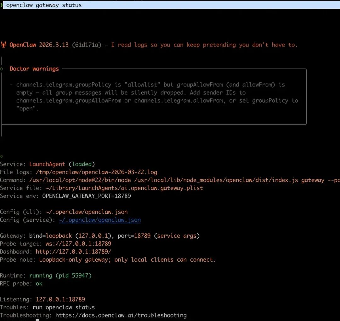
Task: Click the green prompt chevron at top
Action: 1,5
